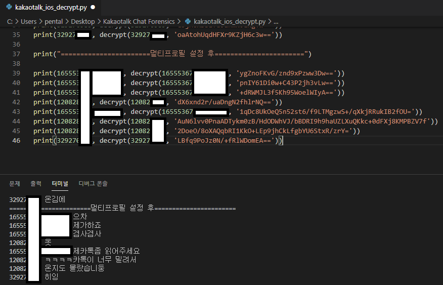Click the string '+dRWMJL3f5Kh95WoelWIyA=='
Image resolution: width=443 pixels, height=285 pixels.
coord(286,93)
